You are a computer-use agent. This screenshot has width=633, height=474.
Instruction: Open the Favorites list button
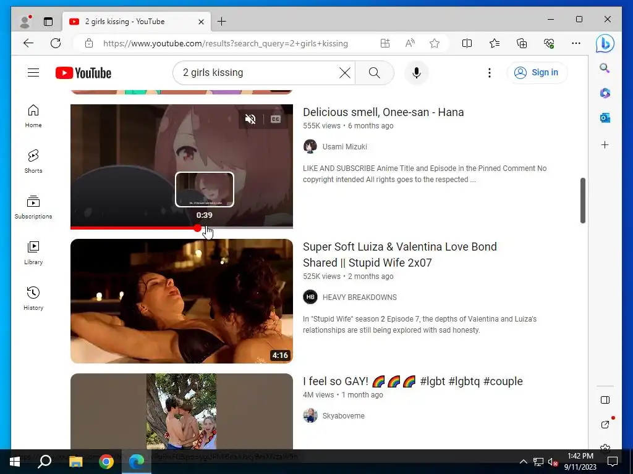coord(495,44)
